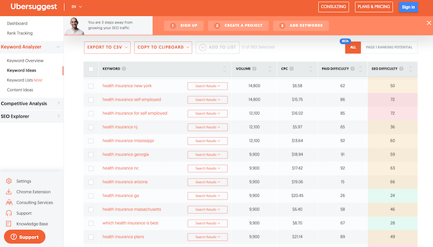Screen dimensions: 433x247
Task: Sort by the Volume column arrows
Action: 270,69
